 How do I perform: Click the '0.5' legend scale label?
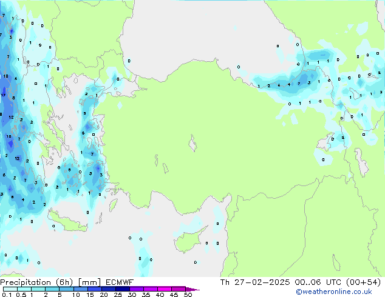tap(21, 295)
